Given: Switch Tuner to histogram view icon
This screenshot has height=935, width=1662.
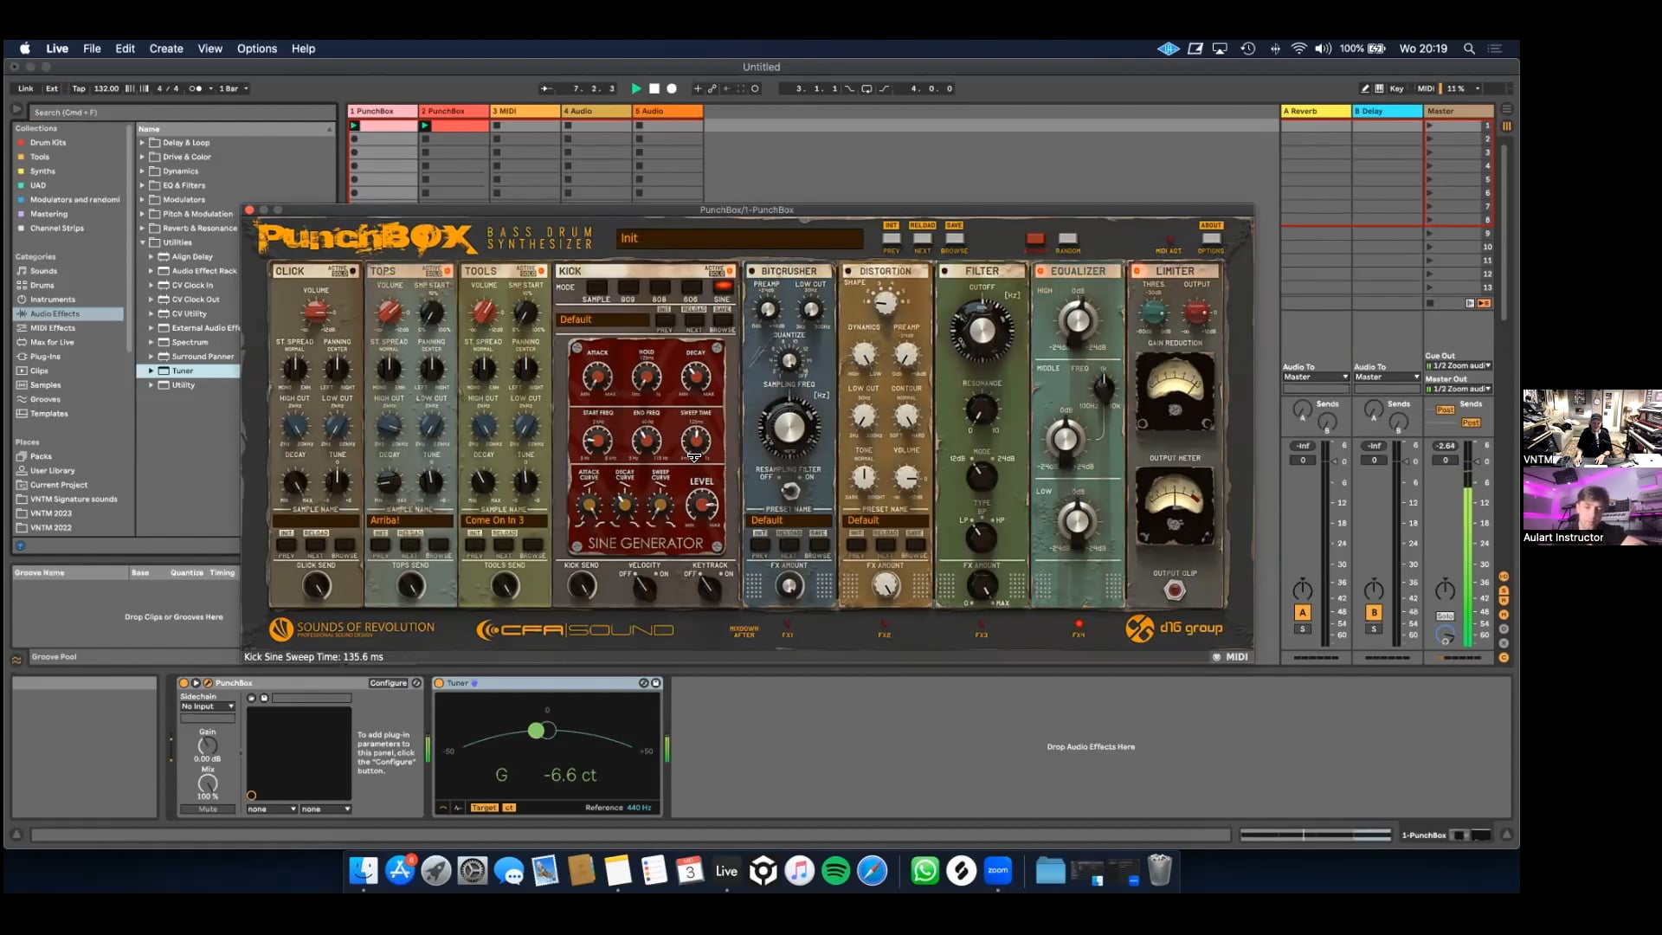Looking at the screenshot, I should coord(458,808).
